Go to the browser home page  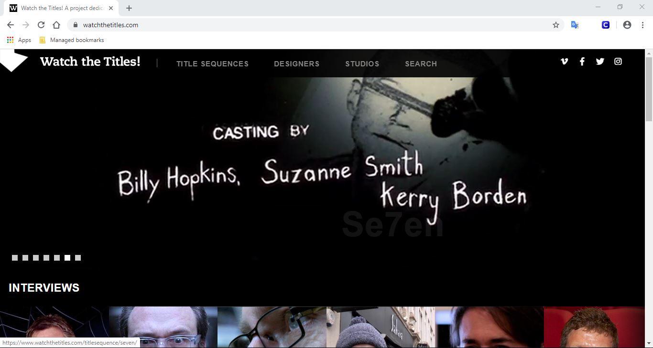pos(56,25)
